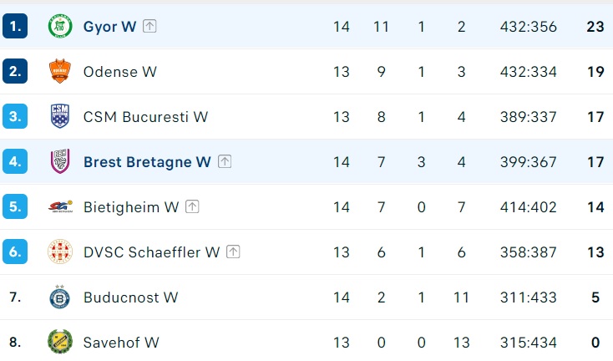The height and width of the screenshot is (361, 613).
Task: Click the arrow icon beside Brest Bretagne W
Action: [225, 162]
